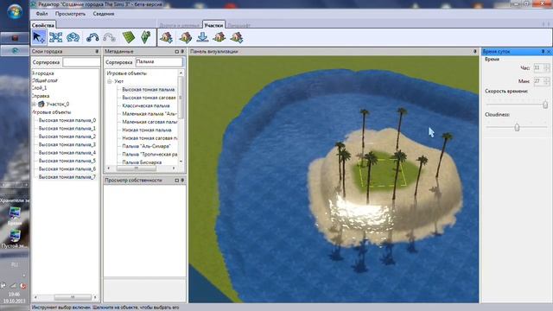Click layers panel scroll left arrow

pyautogui.click(x=35, y=297)
